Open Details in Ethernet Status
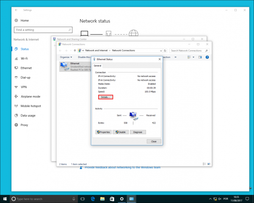The image size is (254, 203). pos(105,97)
